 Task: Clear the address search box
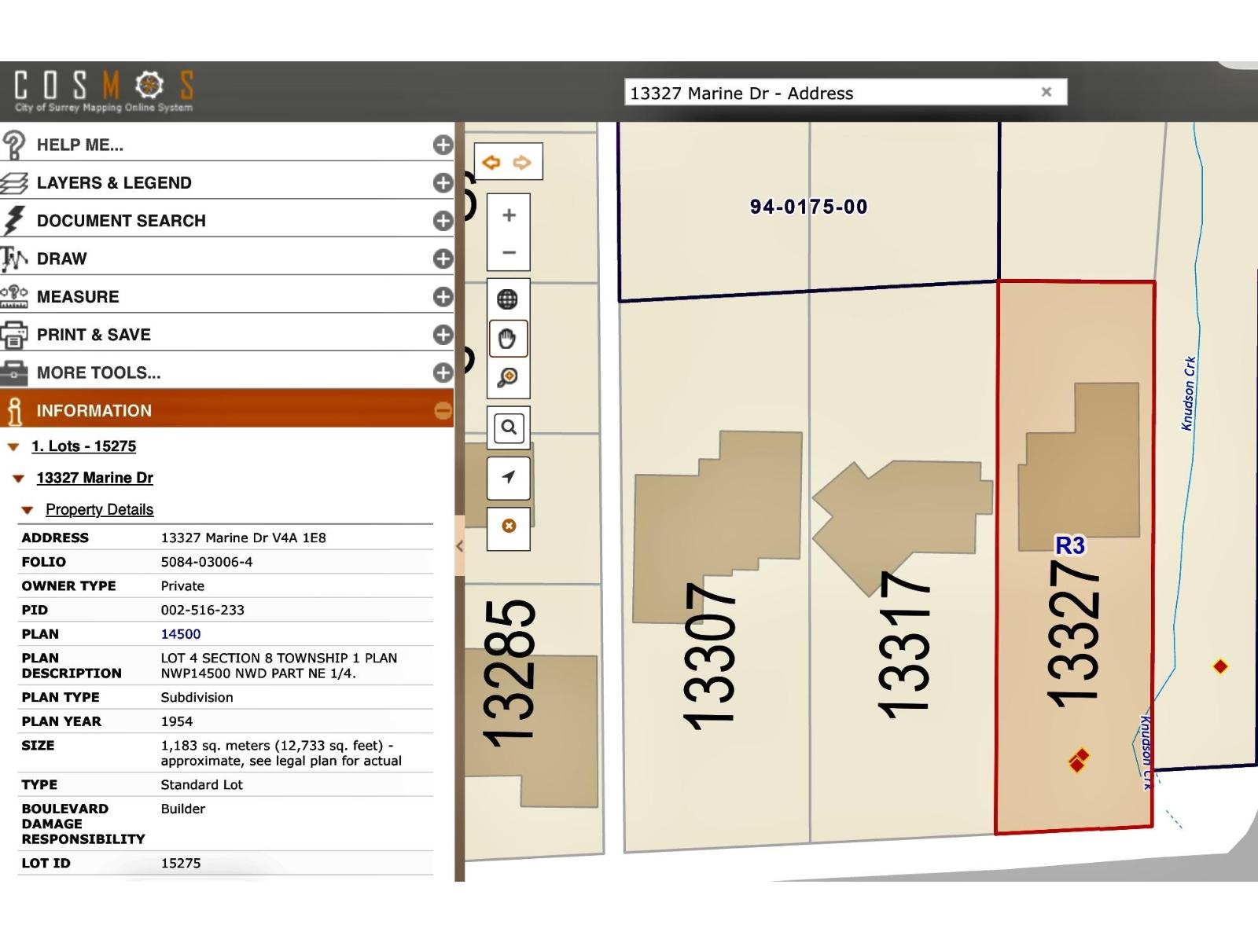[1046, 92]
